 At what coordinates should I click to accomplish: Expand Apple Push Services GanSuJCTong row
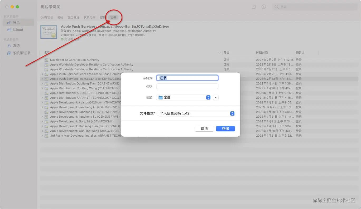coord(42,79)
